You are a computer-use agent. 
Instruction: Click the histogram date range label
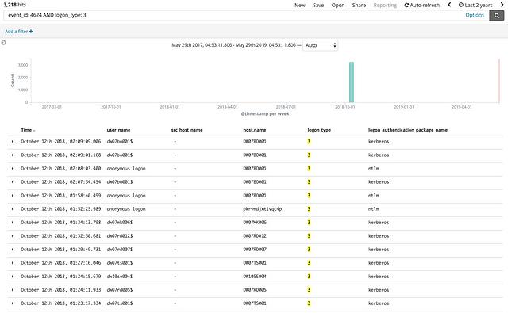click(233, 45)
